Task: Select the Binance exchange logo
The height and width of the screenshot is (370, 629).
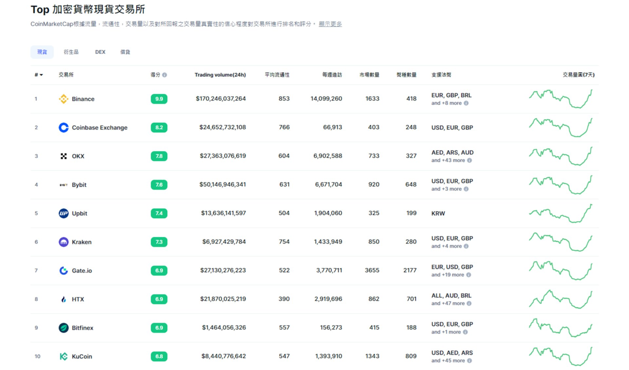Action: coord(63,99)
